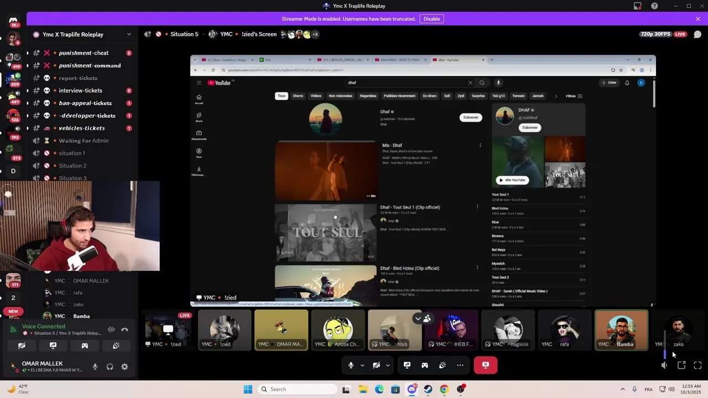Image resolution: width=708 pixels, height=398 pixels.
Task: Open punishment-command channel
Action: click(x=83, y=65)
